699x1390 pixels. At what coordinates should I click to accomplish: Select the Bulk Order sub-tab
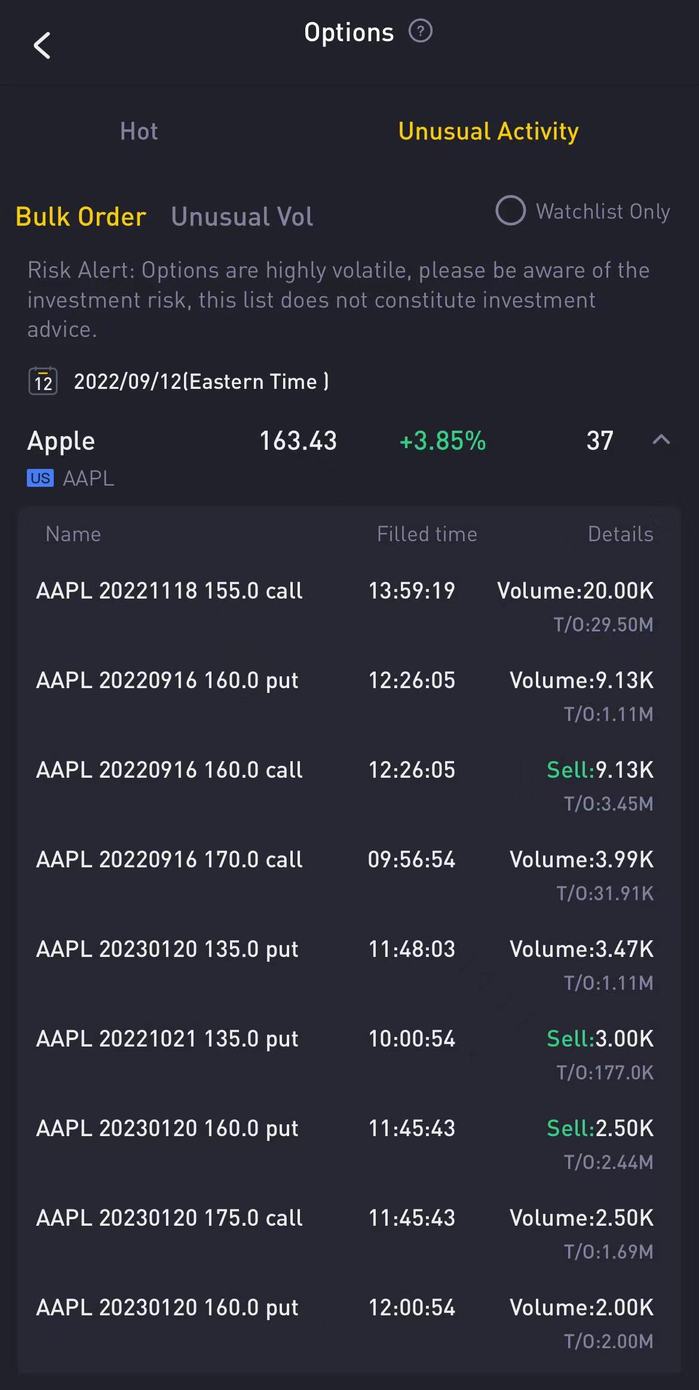[x=81, y=217]
